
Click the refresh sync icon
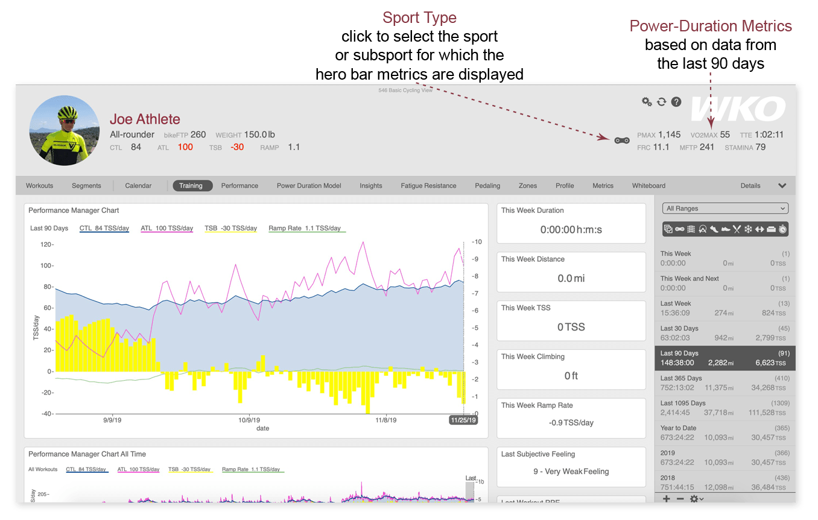tap(662, 102)
